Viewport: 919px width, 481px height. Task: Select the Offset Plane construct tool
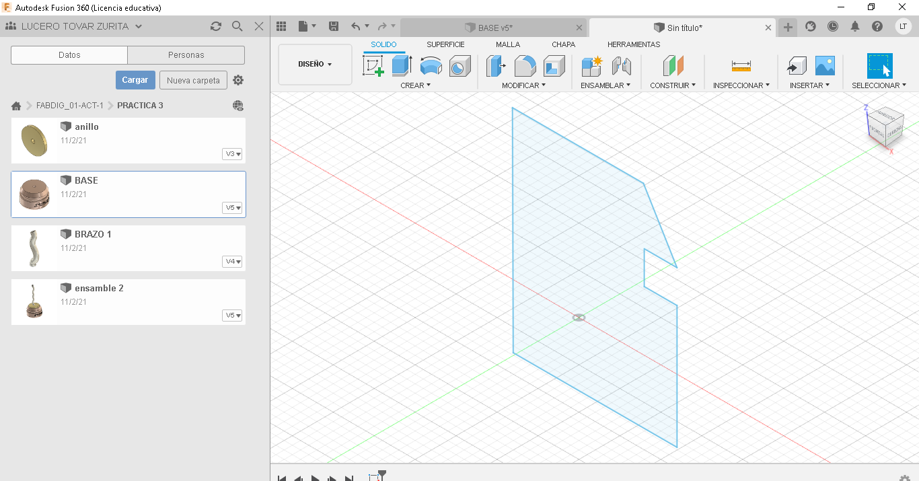[673, 66]
